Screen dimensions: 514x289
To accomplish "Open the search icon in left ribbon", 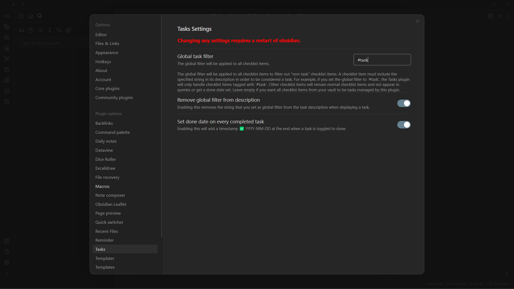I will tap(39, 16).
